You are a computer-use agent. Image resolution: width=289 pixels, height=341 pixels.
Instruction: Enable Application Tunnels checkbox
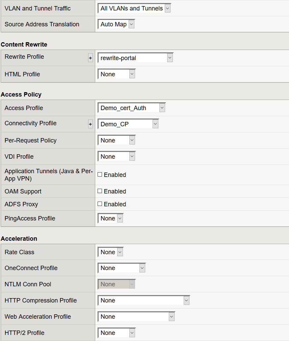(100, 175)
